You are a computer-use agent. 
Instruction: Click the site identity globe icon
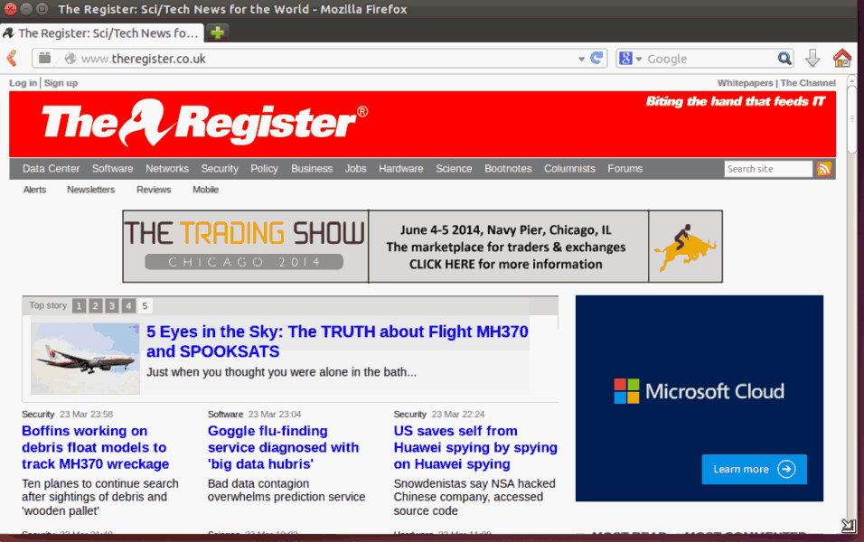pos(70,59)
